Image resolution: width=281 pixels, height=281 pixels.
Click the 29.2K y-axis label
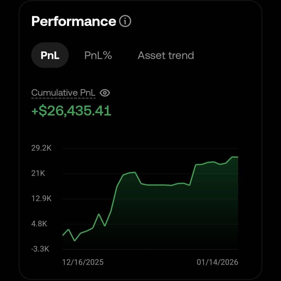tap(42, 148)
